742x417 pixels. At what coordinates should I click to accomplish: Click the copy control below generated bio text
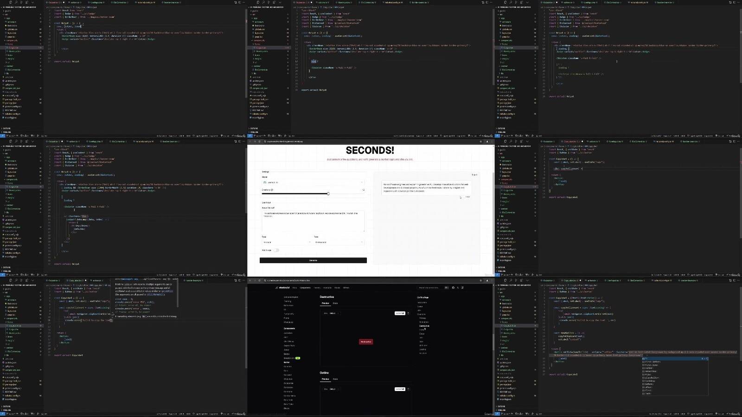(467, 197)
